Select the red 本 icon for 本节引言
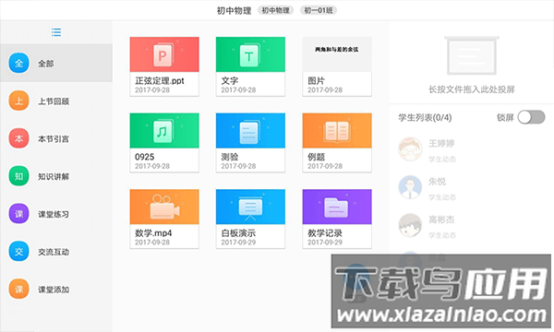 (x=18, y=138)
